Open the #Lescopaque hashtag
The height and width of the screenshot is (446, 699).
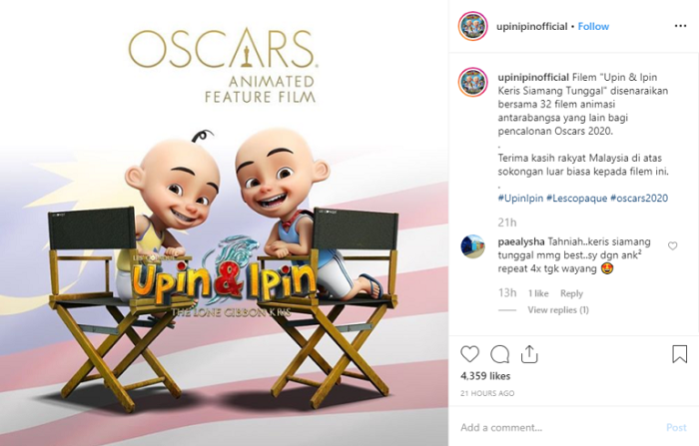(576, 199)
